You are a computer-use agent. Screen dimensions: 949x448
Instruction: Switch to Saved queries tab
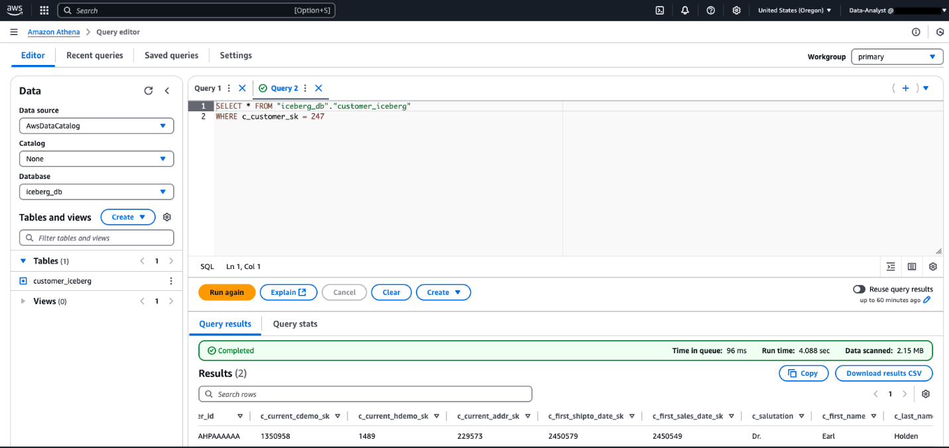coord(171,56)
